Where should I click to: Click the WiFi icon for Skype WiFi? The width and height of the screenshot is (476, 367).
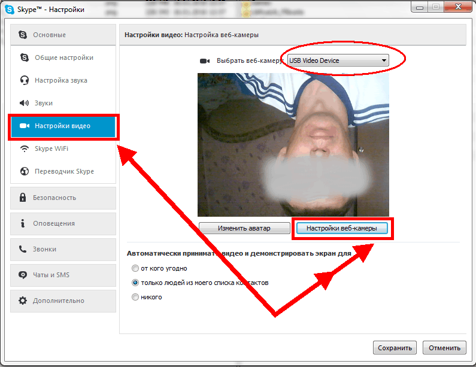(x=25, y=148)
